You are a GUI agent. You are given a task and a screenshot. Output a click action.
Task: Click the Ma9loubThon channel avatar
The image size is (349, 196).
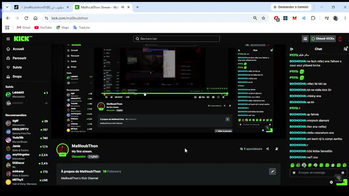coord(63,149)
